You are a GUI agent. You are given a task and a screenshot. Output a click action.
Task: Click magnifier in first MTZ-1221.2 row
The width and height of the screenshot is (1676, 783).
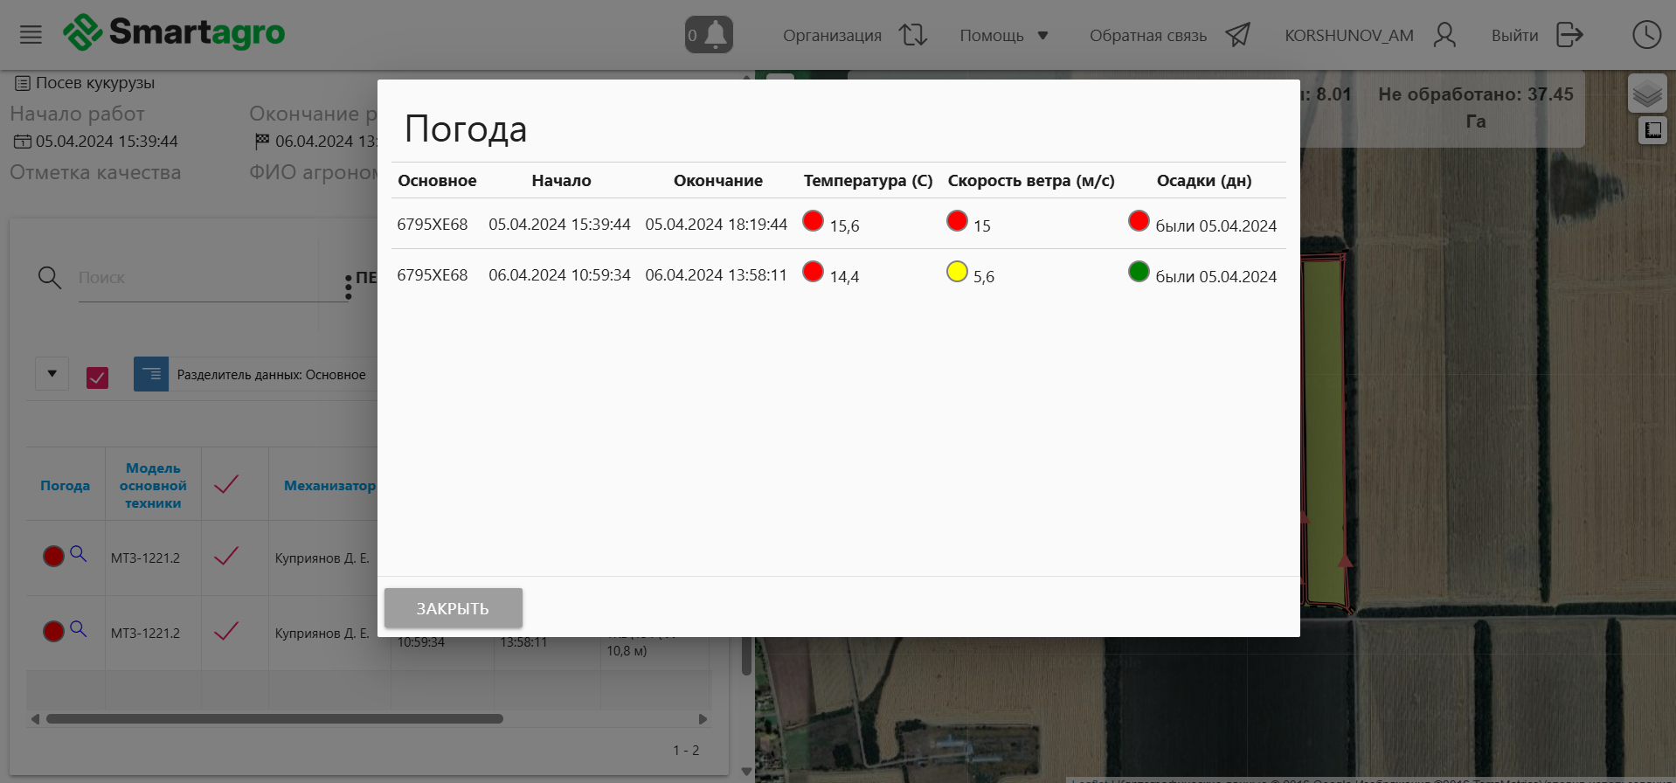(79, 554)
